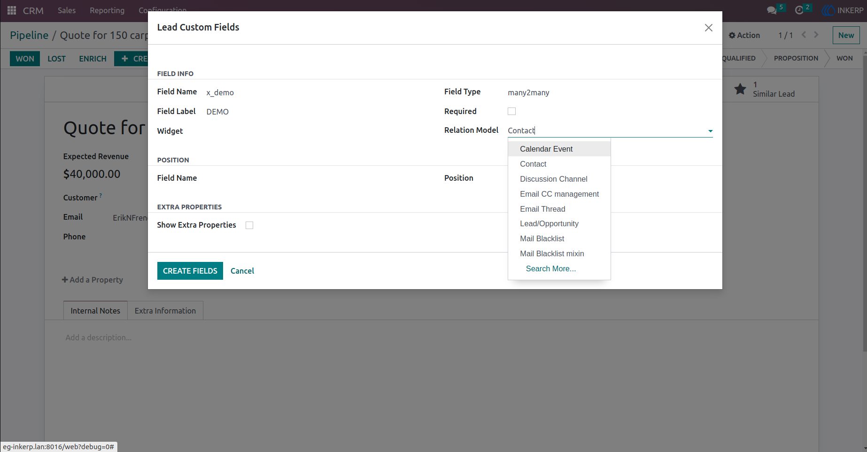Go to next record arrow
This screenshot has height=452, width=867.
click(816, 35)
